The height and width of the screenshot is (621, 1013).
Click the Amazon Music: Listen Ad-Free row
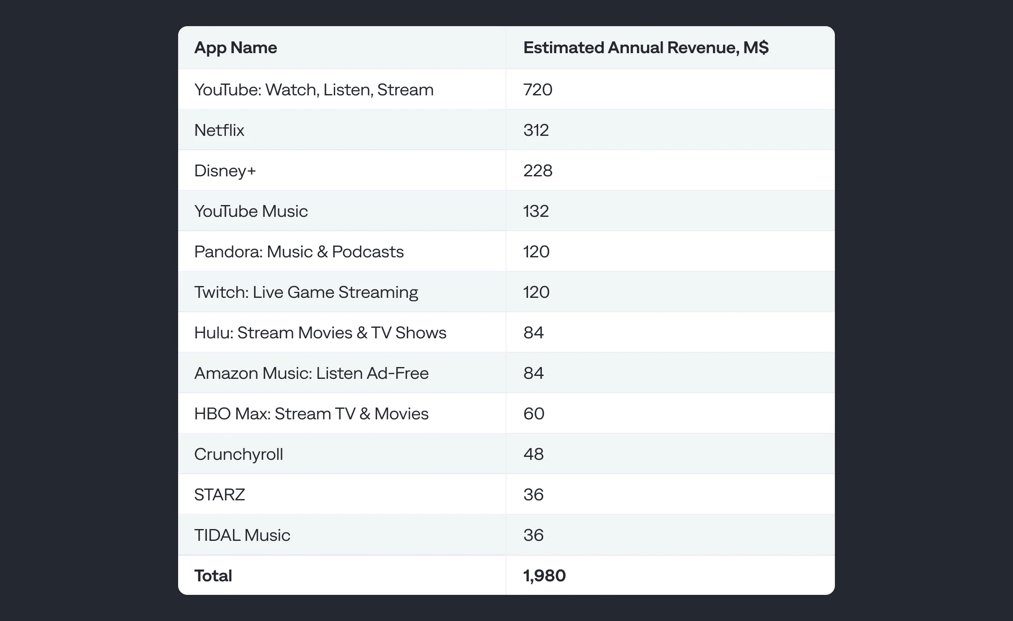click(x=311, y=373)
